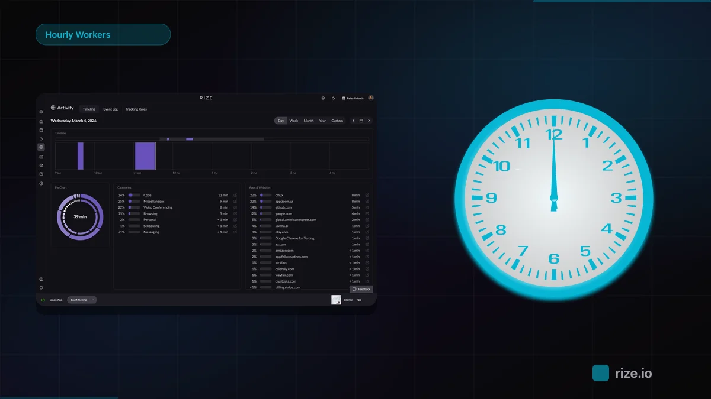Image resolution: width=711 pixels, height=399 pixels.
Task: Open your profile avatar at the top right
Action: tap(371, 98)
